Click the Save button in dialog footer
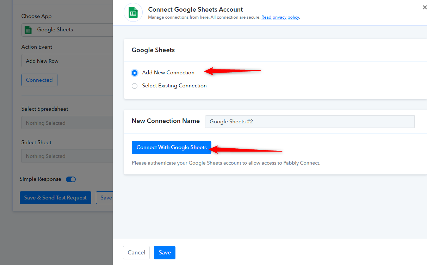The width and height of the screenshot is (427, 265). pyautogui.click(x=165, y=252)
